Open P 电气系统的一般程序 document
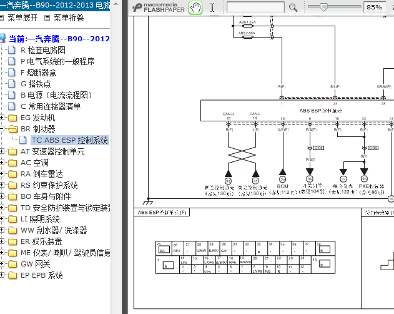This screenshot has height=314, width=394. [57, 61]
